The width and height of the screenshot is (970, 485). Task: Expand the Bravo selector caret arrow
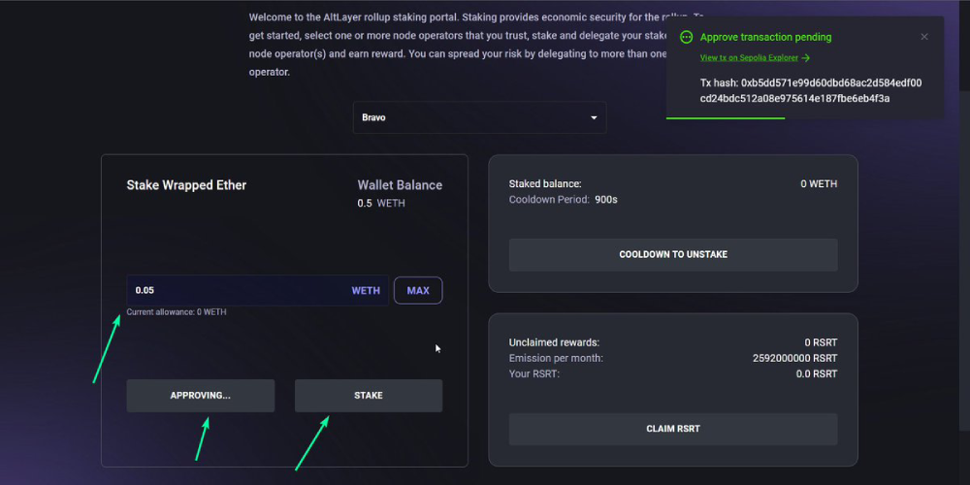(x=594, y=117)
